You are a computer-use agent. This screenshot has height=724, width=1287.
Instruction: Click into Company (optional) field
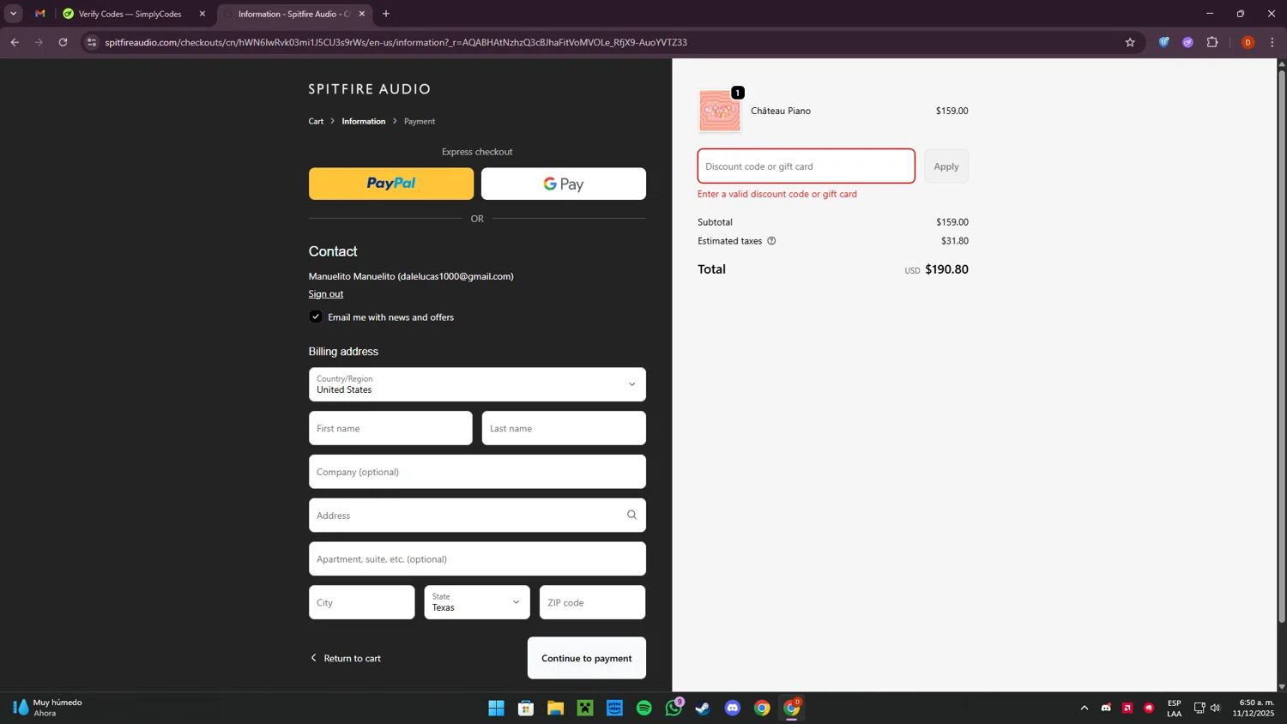477,472
